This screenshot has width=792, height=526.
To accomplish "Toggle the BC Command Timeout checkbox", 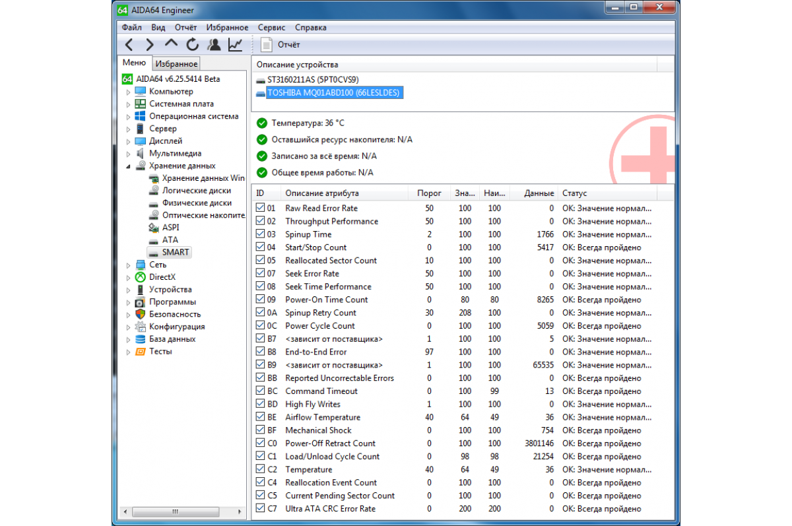I will [x=260, y=391].
